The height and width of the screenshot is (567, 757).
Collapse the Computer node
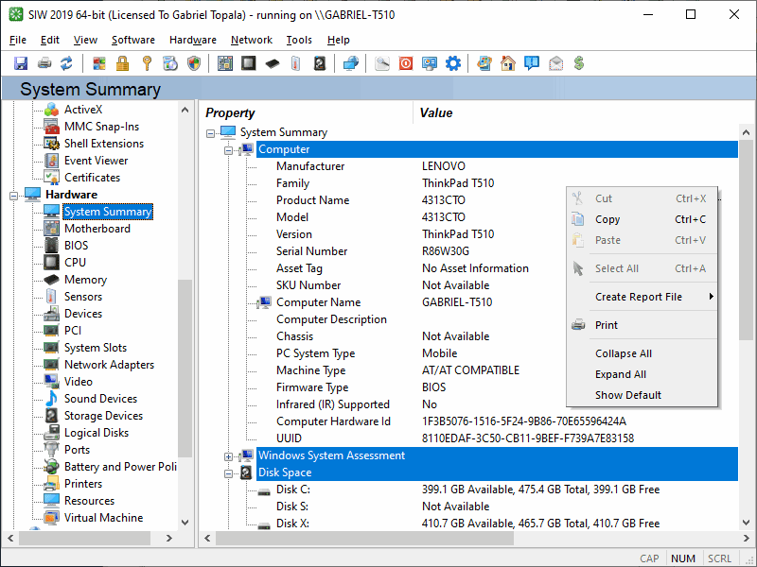point(228,150)
